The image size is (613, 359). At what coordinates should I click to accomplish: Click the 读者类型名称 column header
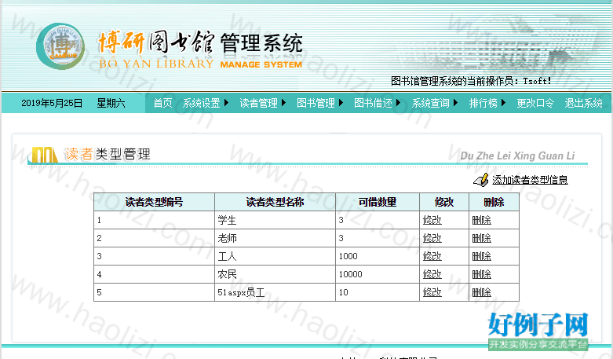pyautogui.click(x=275, y=202)
